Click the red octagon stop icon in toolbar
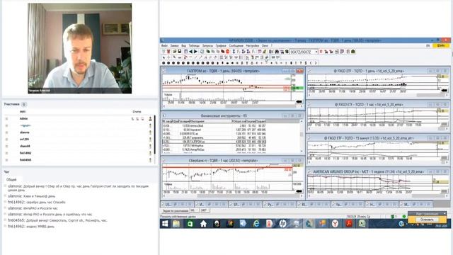Screen dimensions: 453x255 click(228, 52)
